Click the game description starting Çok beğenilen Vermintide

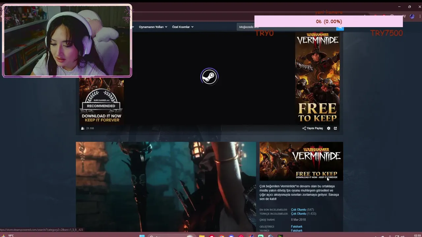coord(299,193)
